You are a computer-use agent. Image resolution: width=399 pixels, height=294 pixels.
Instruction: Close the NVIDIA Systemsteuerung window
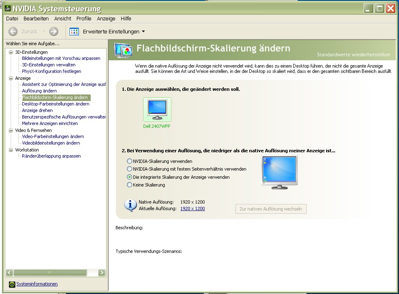click(390, 9)
